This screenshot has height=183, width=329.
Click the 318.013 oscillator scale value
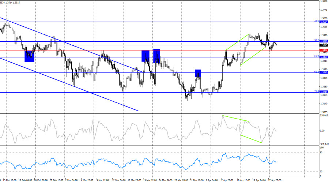point(324,115)
